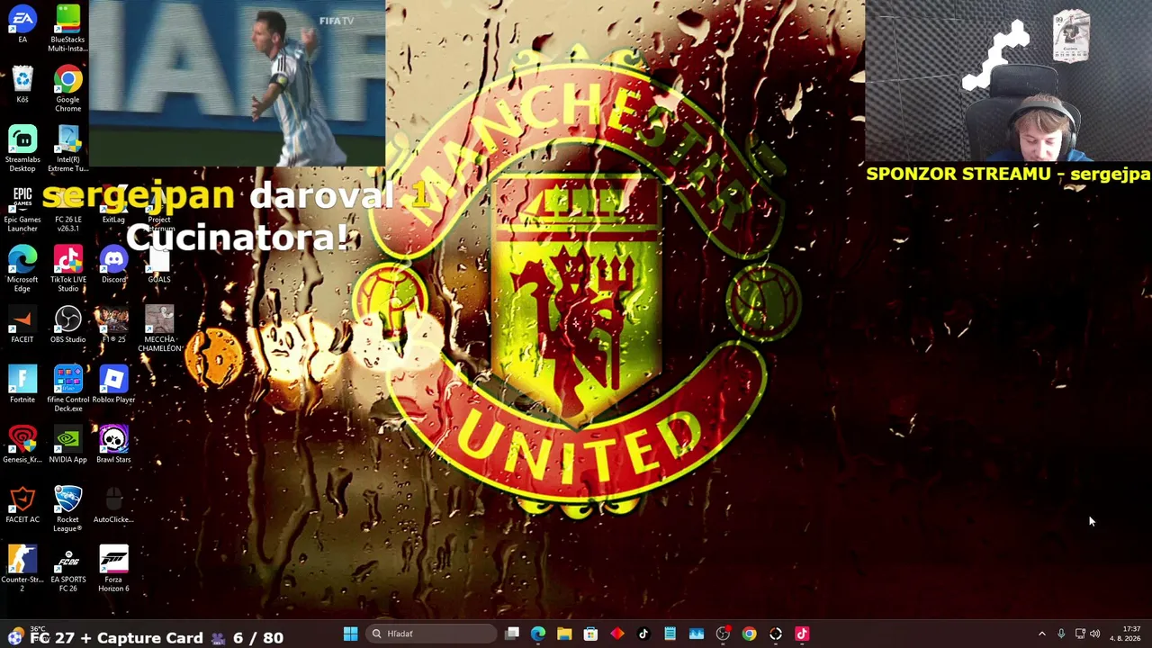Open the taskbar clock and date
The image size is (1152, 648).
pos(1125,634)
